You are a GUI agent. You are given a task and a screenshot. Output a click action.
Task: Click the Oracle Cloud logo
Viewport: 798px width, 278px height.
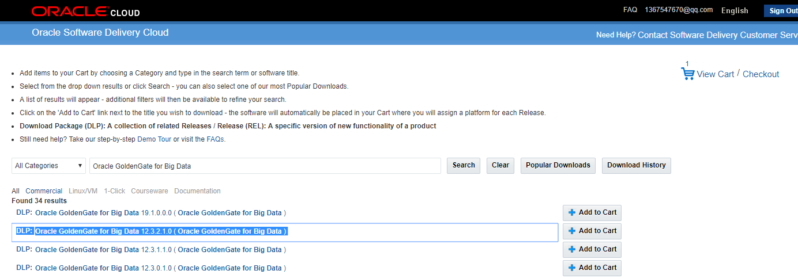pos(85,12)
